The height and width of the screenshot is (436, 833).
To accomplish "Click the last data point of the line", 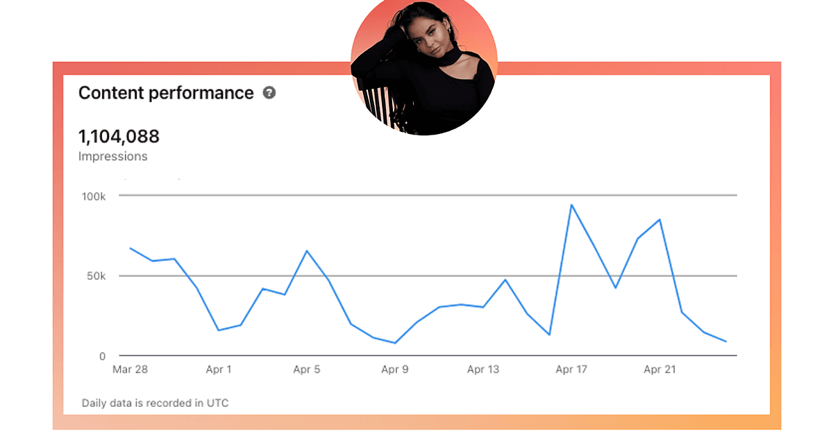I will pos(726,342).
